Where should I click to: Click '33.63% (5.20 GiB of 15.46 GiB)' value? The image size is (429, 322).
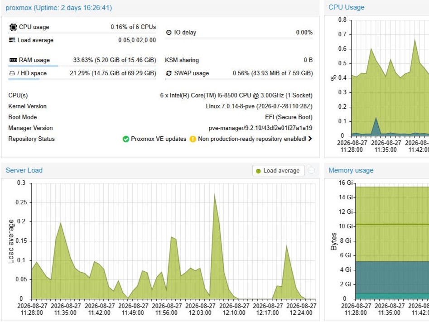point(115,60)
